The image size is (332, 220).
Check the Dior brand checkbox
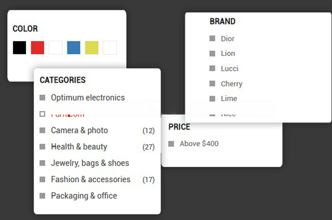pyautogui.click(x=212, y=39)
